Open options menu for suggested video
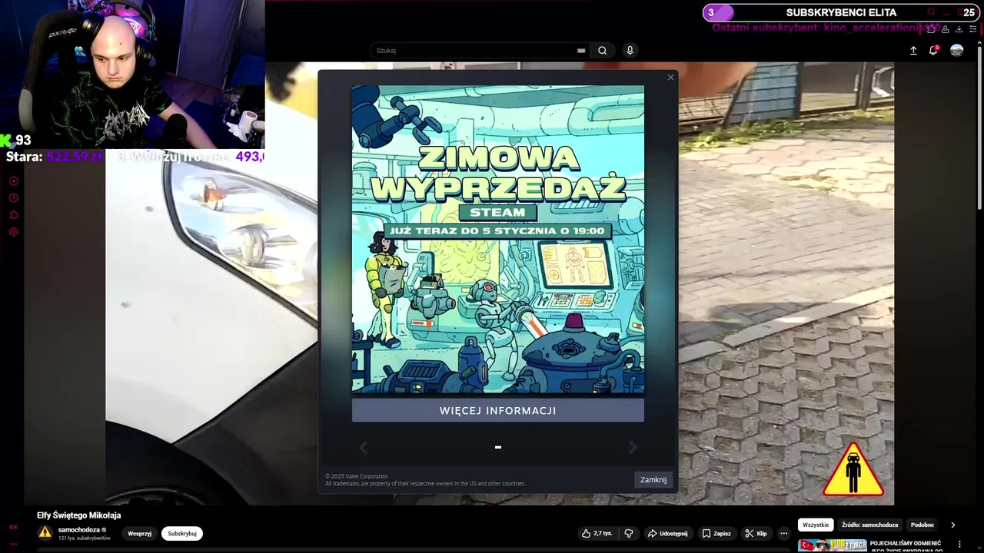Image resolution: width=984 pixels, height=553 pixels. click(959, 545)
